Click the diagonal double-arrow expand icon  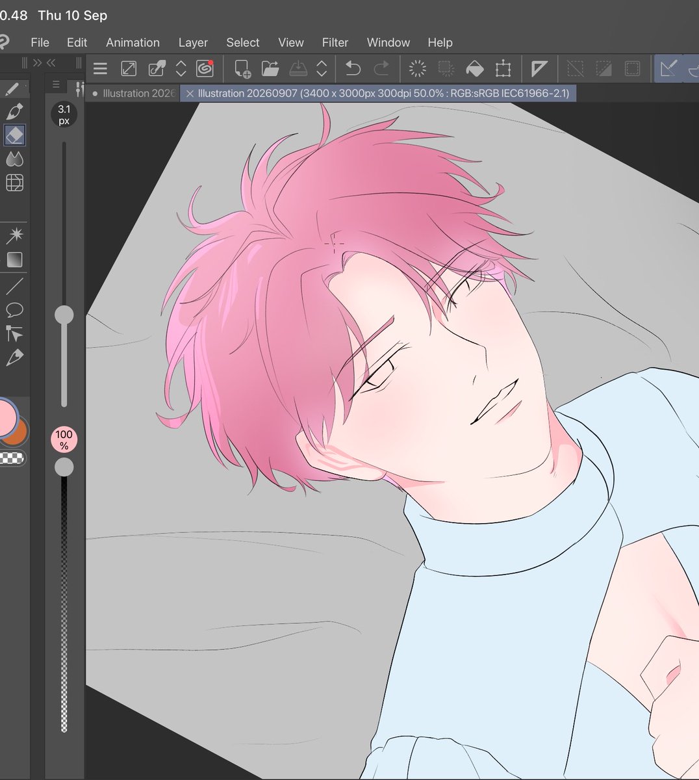coord(129,68)
